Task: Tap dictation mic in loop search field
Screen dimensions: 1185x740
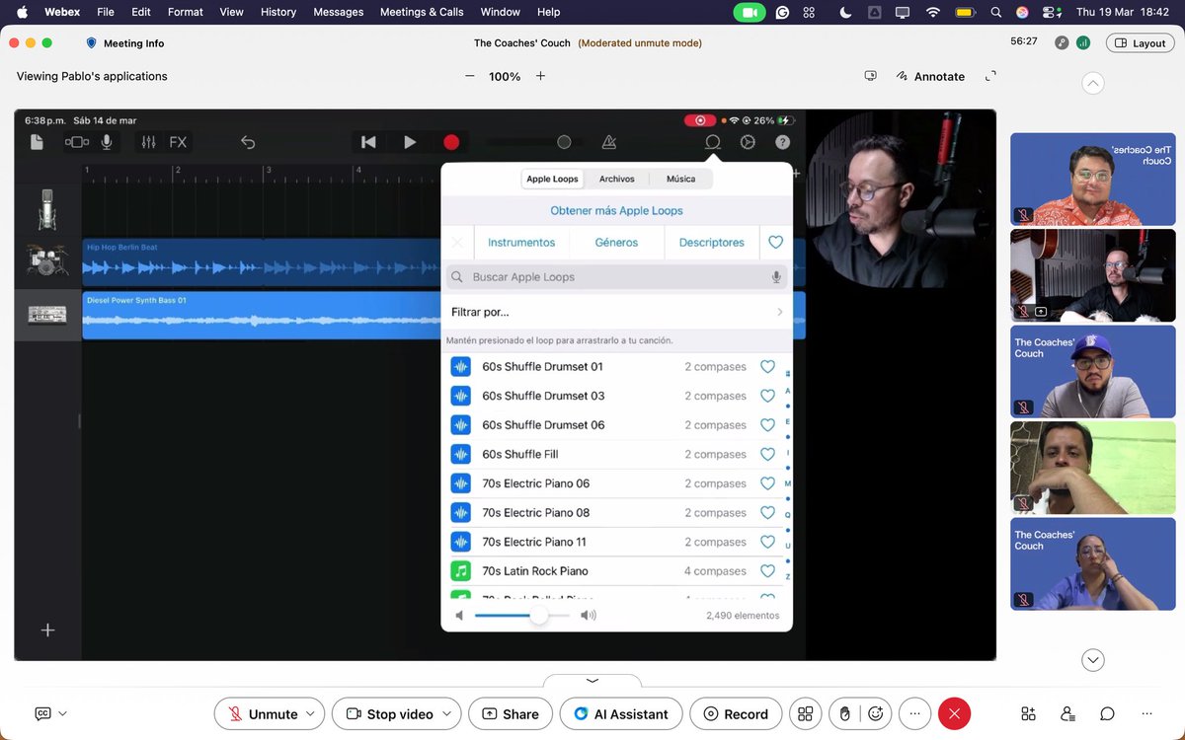Action: (x=776, y=277)
